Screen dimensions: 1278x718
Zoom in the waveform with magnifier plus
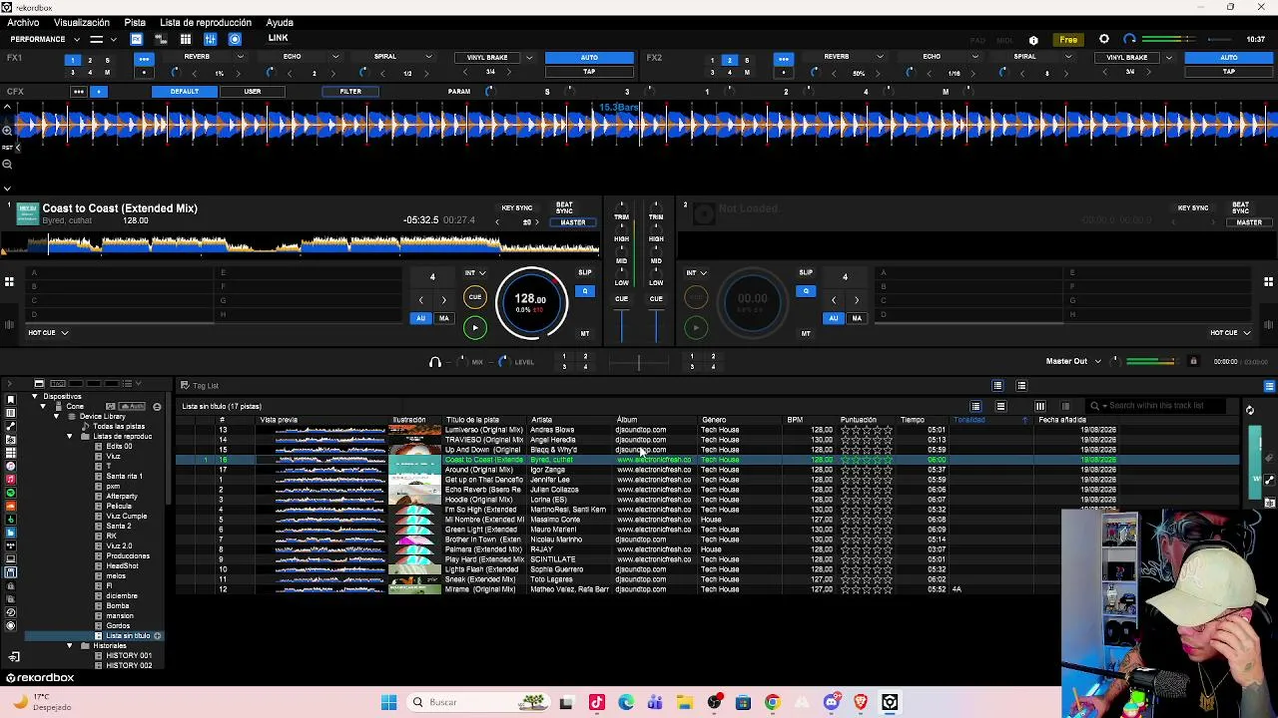pyautogui.click(x=7, y=130)
